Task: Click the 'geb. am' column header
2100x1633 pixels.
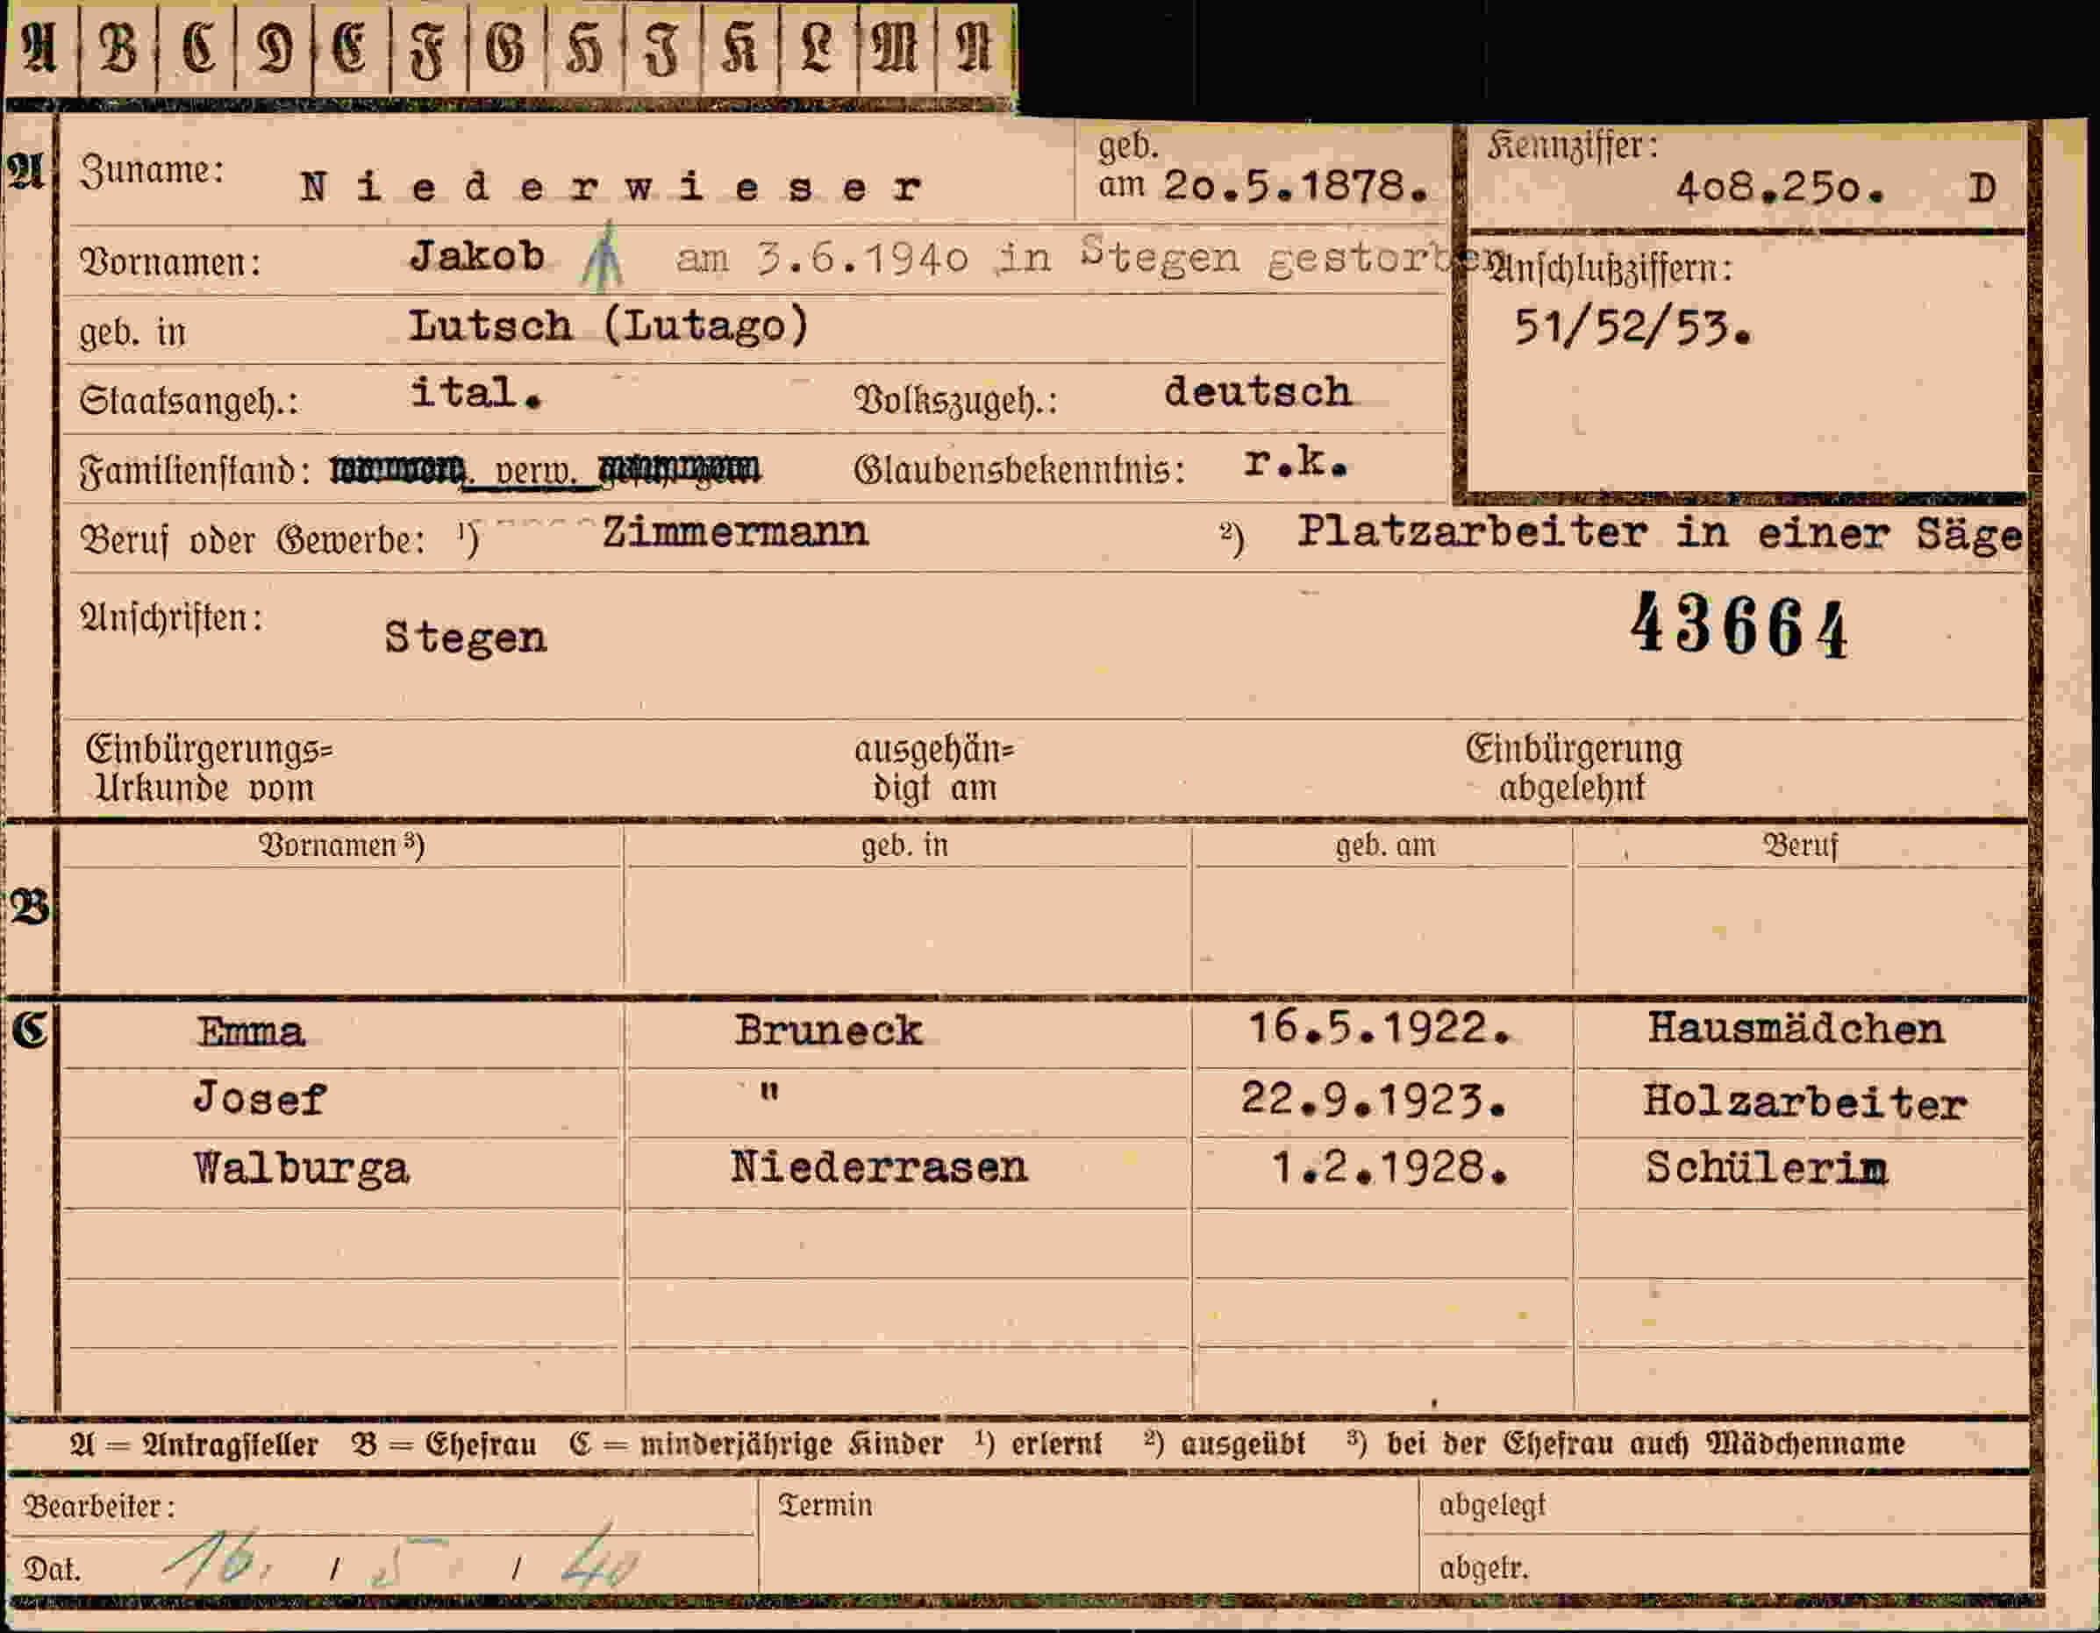Action: (1386, 845)
